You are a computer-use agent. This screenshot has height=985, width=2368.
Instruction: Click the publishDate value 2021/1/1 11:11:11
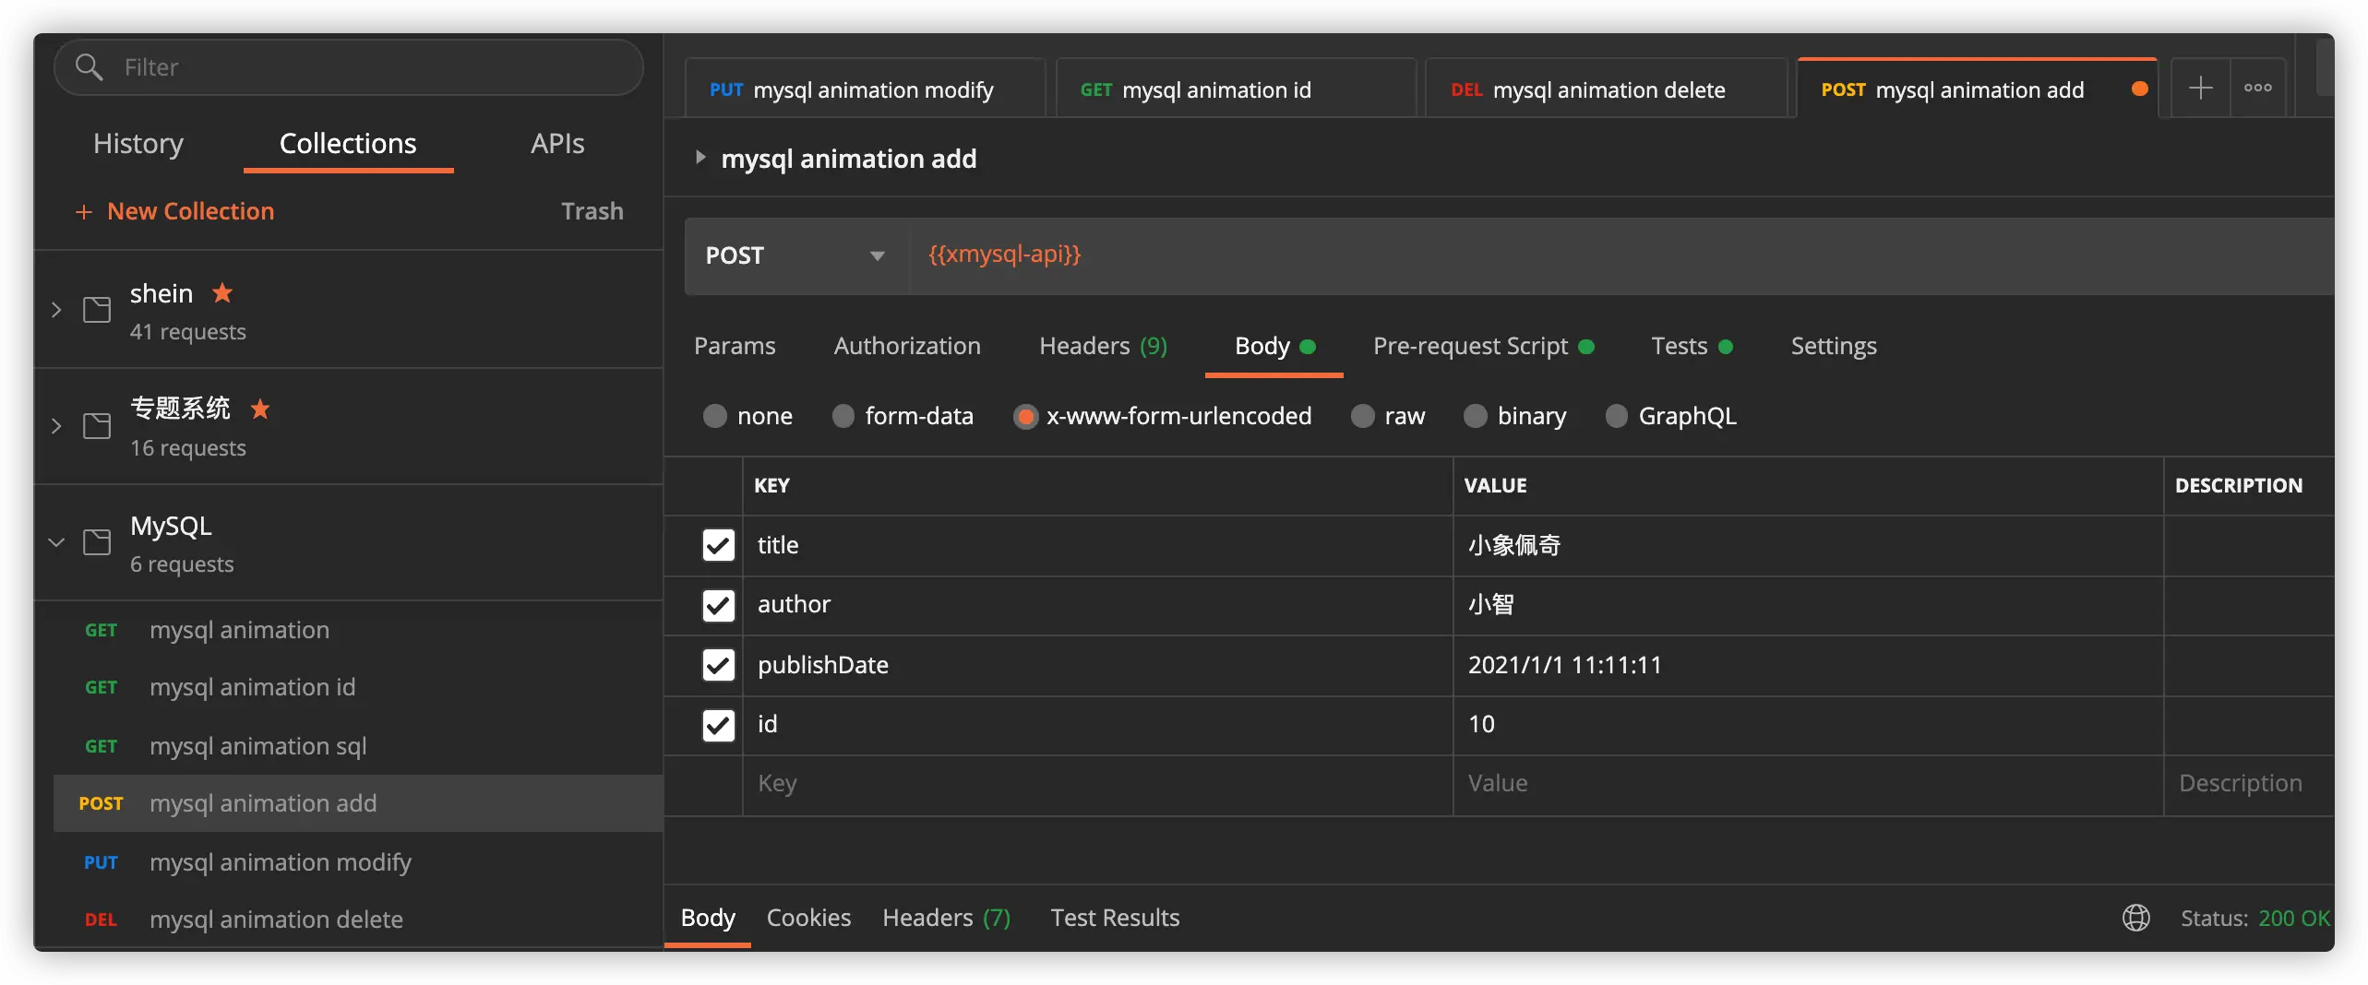1564,665
